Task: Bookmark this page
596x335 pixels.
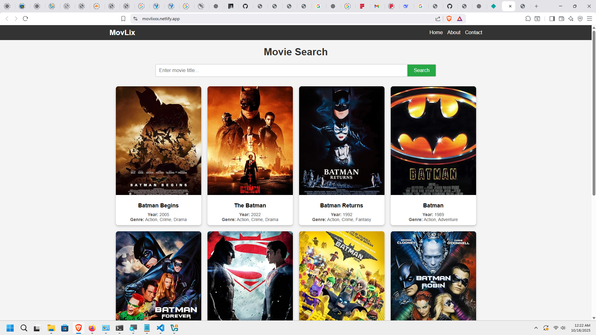Action: (123, 19)
